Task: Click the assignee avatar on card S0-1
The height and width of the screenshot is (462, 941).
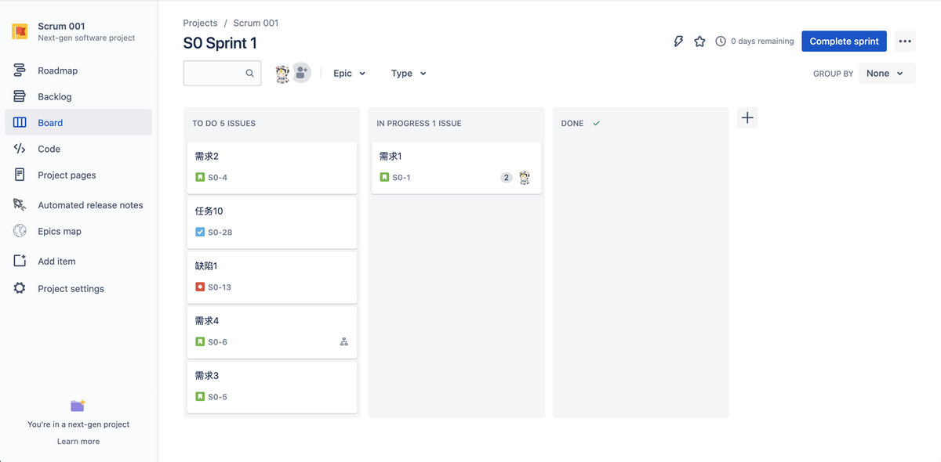Action: click(x=525, y=178)
